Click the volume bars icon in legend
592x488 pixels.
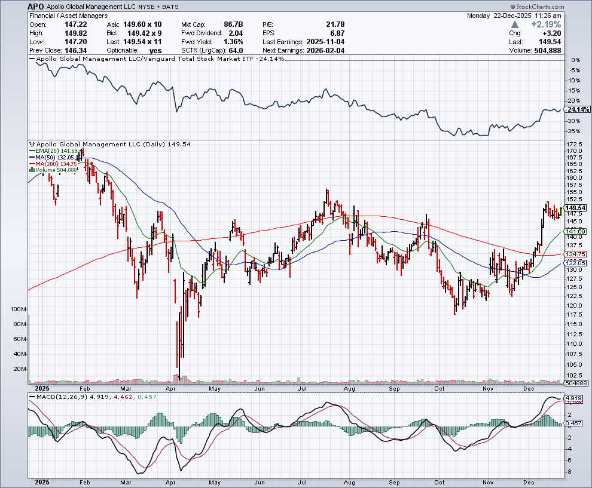click(32, 170)
